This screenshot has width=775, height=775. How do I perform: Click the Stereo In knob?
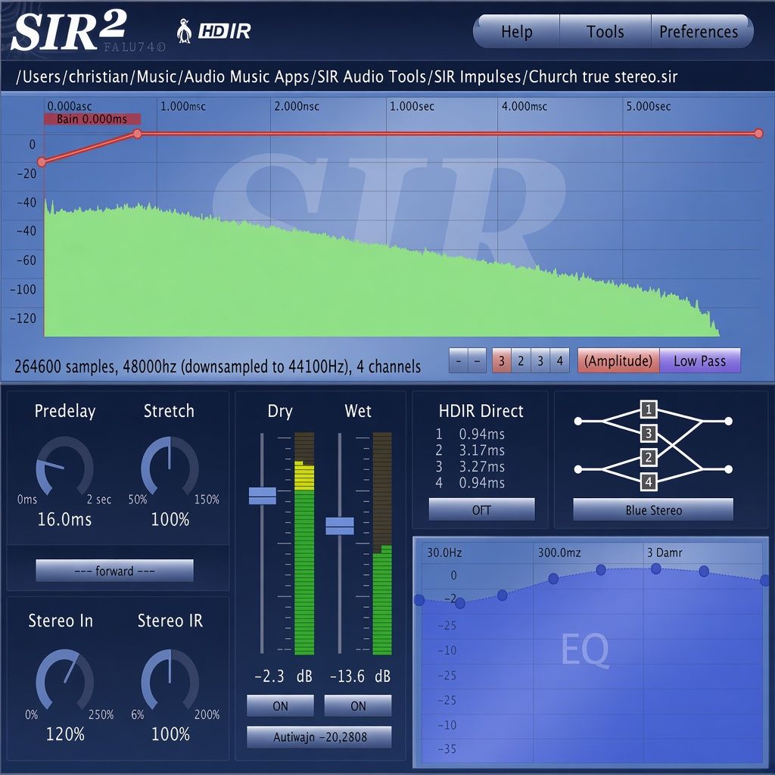(x=65, y=680)
